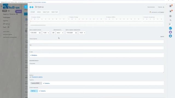Click the настроить меню sidebar link
This screenshot has height=98, width=175.
click(7, 35)
